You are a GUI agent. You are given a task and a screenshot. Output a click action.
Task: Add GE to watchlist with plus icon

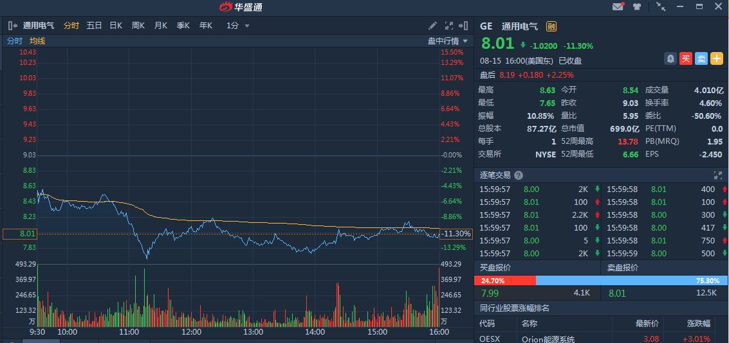coord(716,58)
